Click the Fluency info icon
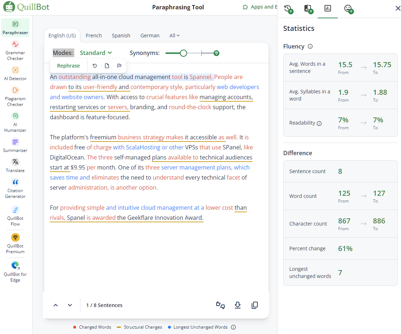The height and width of the screenshot is (334, 401). 310,46
